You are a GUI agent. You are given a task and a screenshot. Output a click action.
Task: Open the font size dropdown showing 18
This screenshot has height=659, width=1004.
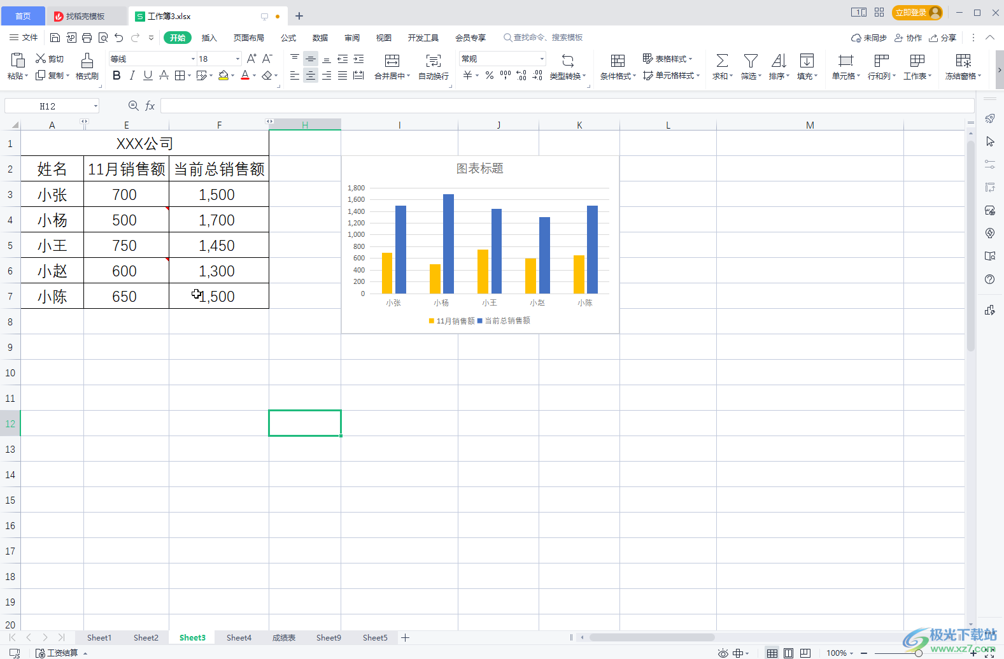[237, 59]
